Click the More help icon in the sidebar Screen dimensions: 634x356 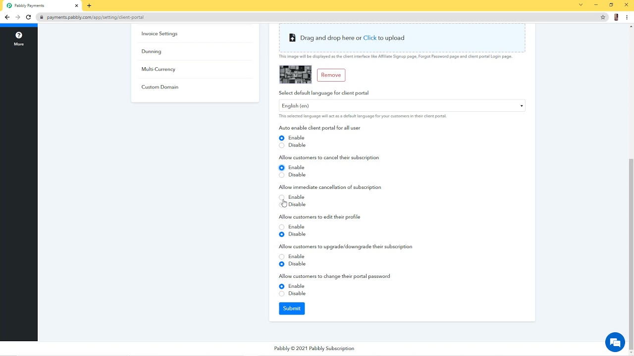coord(18,36)
